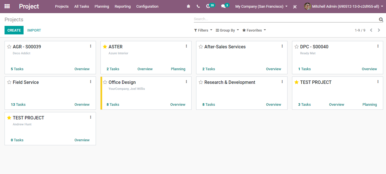Open the Reporting menu
Image resolution: width=386 pixels, height=174 pixels.
[123, 6]
